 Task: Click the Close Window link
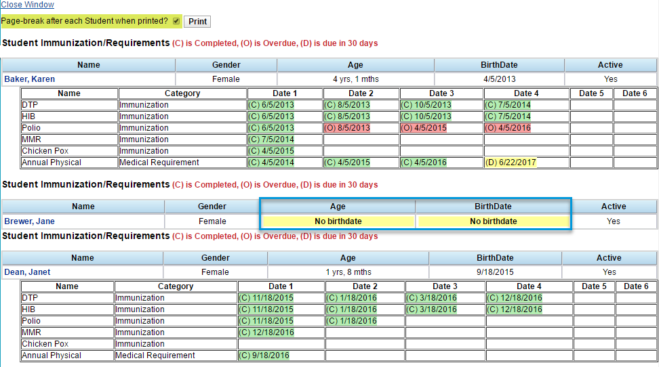click(27, 5)
